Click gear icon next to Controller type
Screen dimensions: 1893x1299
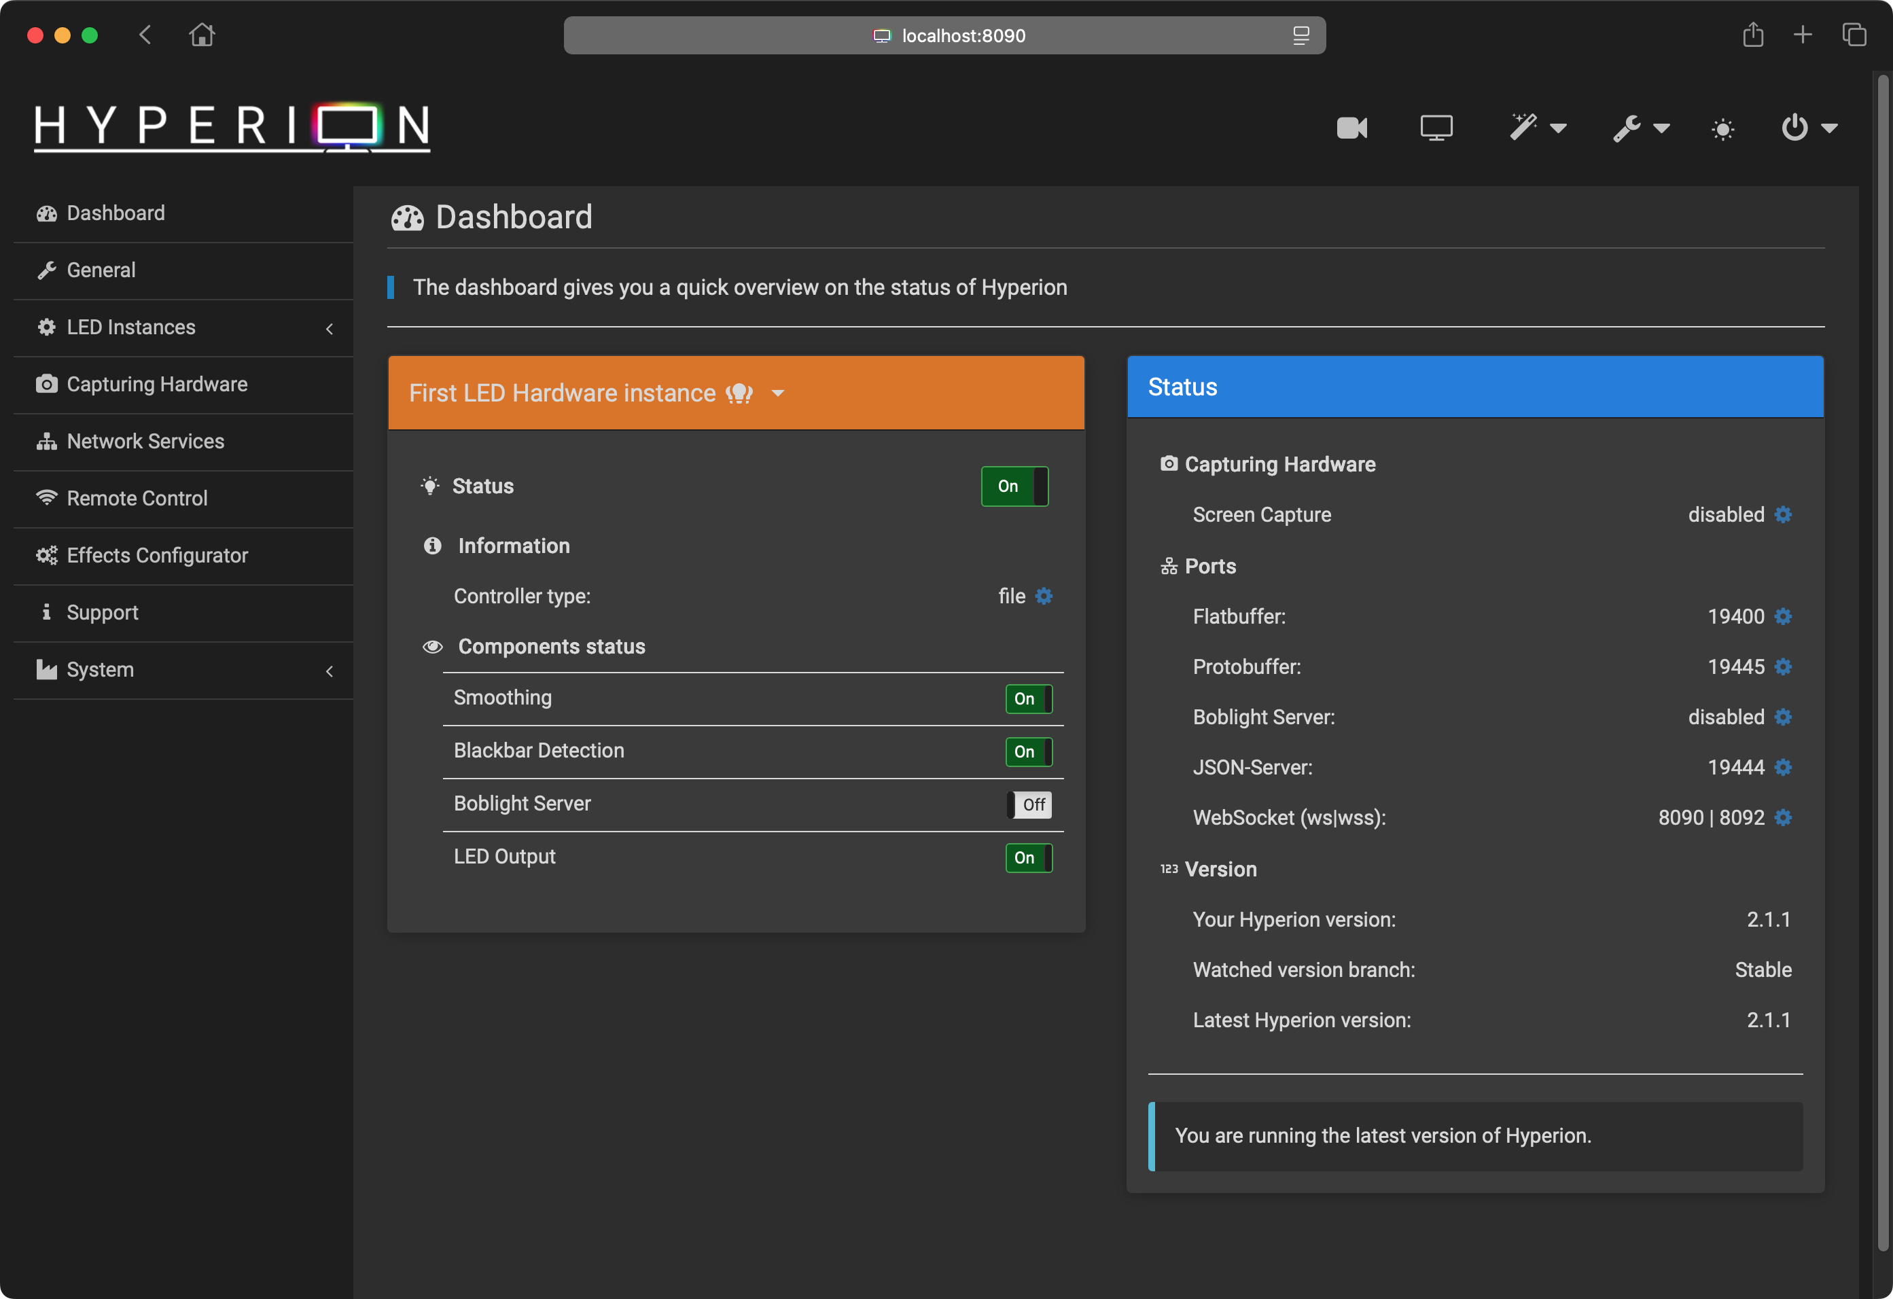click(x=1044, y=596)
